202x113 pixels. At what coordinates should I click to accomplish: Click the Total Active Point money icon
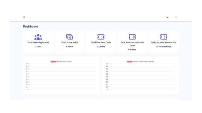point(69,37)
